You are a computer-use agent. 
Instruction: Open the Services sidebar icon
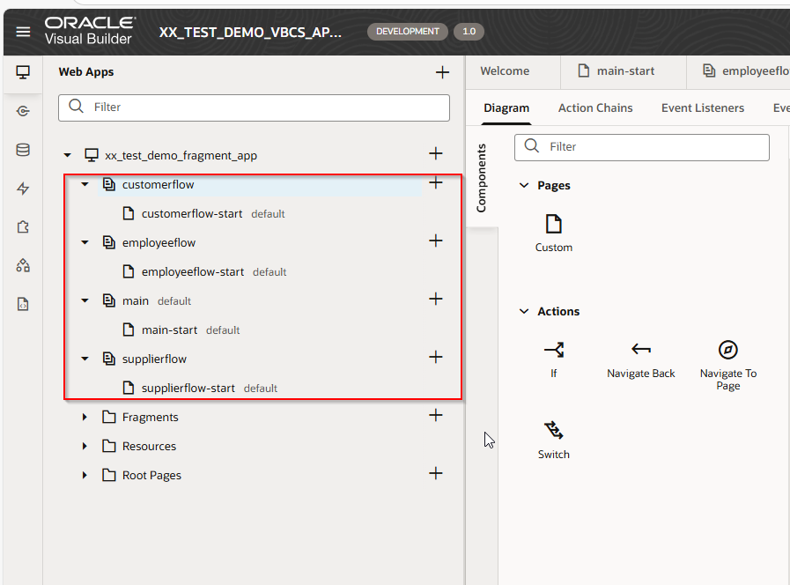pyautogui.click(x=23, y=111)
